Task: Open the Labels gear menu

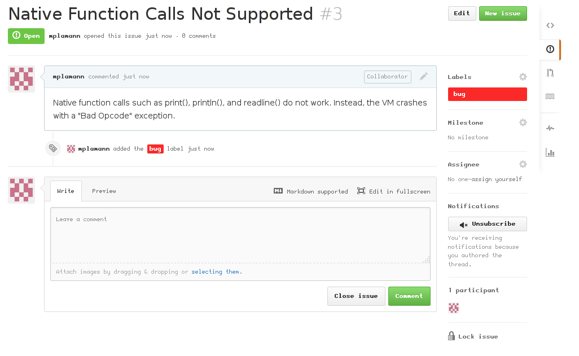Action: (523, 77)
